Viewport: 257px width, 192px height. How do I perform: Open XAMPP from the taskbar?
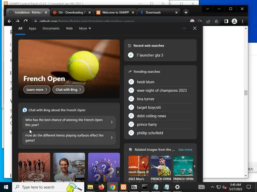(123, 187)
